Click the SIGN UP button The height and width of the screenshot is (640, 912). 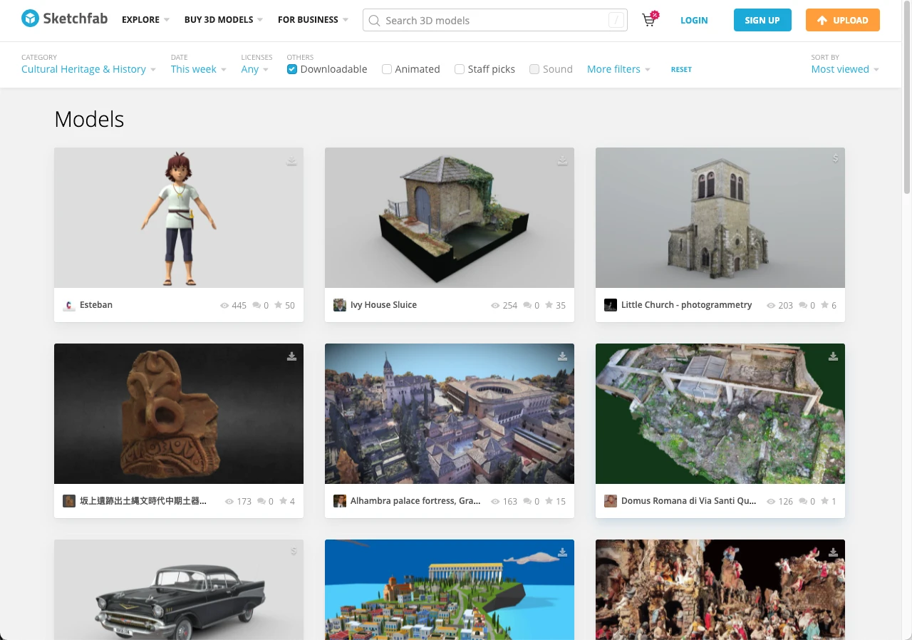(x=762, y=20)
